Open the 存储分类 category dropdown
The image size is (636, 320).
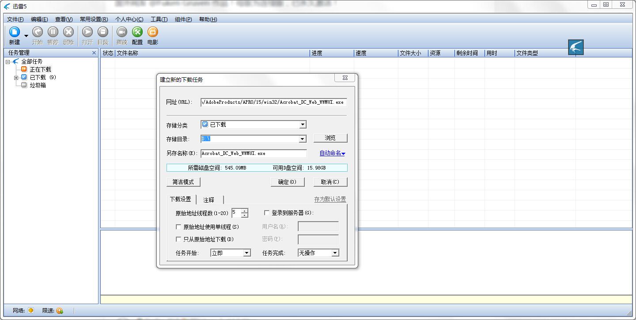(x=303, y=124)
